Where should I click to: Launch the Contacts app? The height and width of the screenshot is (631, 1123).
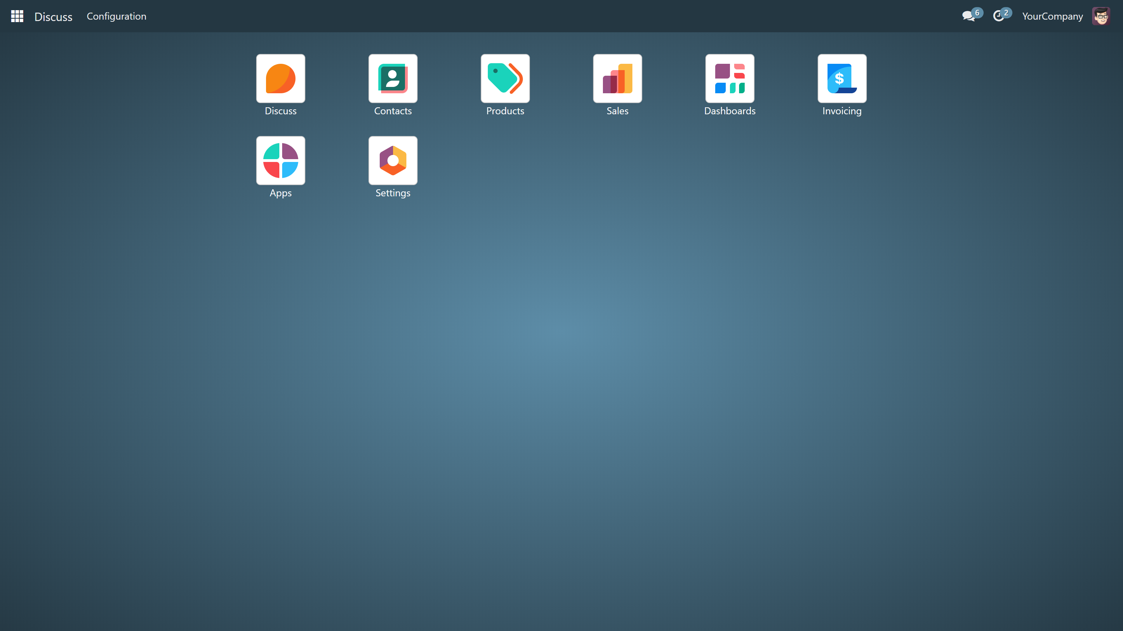(x=393, y=79)
